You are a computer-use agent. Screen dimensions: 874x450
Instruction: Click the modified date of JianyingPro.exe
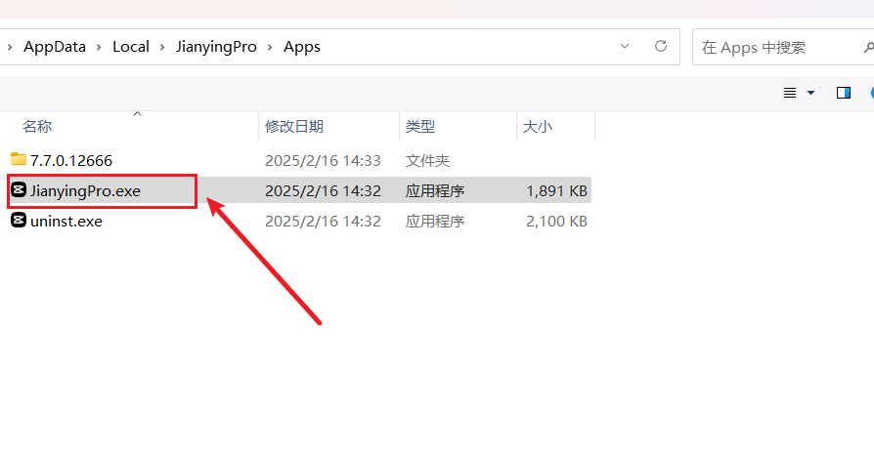tap(323, 190)
